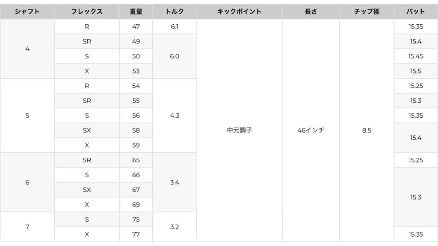Select the torque value 4.3 cell
Viewport: 438px width, 246px height.
point(175,116)
